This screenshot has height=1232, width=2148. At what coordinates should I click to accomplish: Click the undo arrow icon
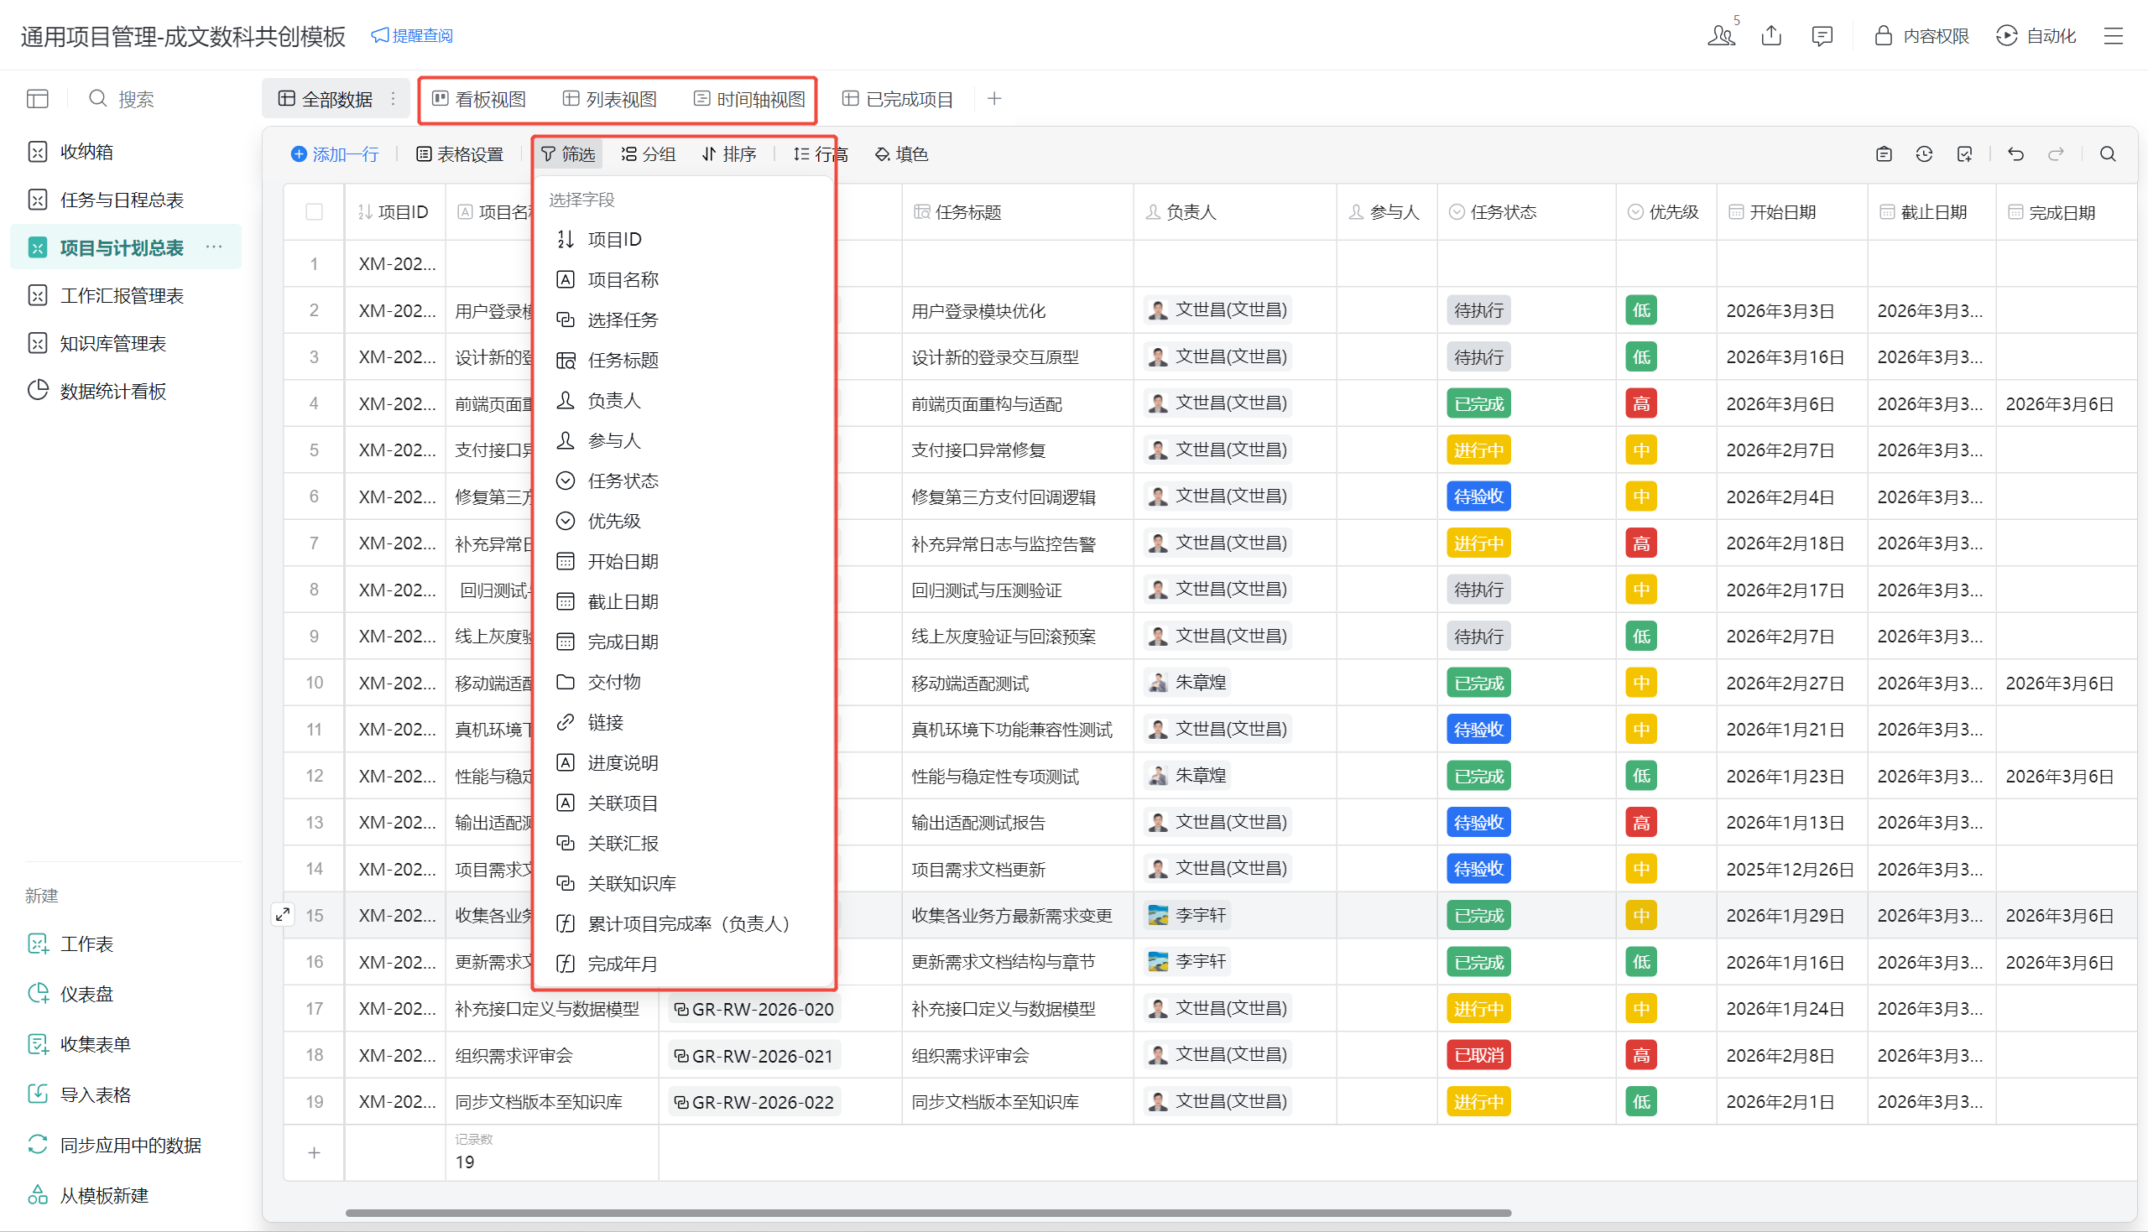click(x=2015, y=154)
